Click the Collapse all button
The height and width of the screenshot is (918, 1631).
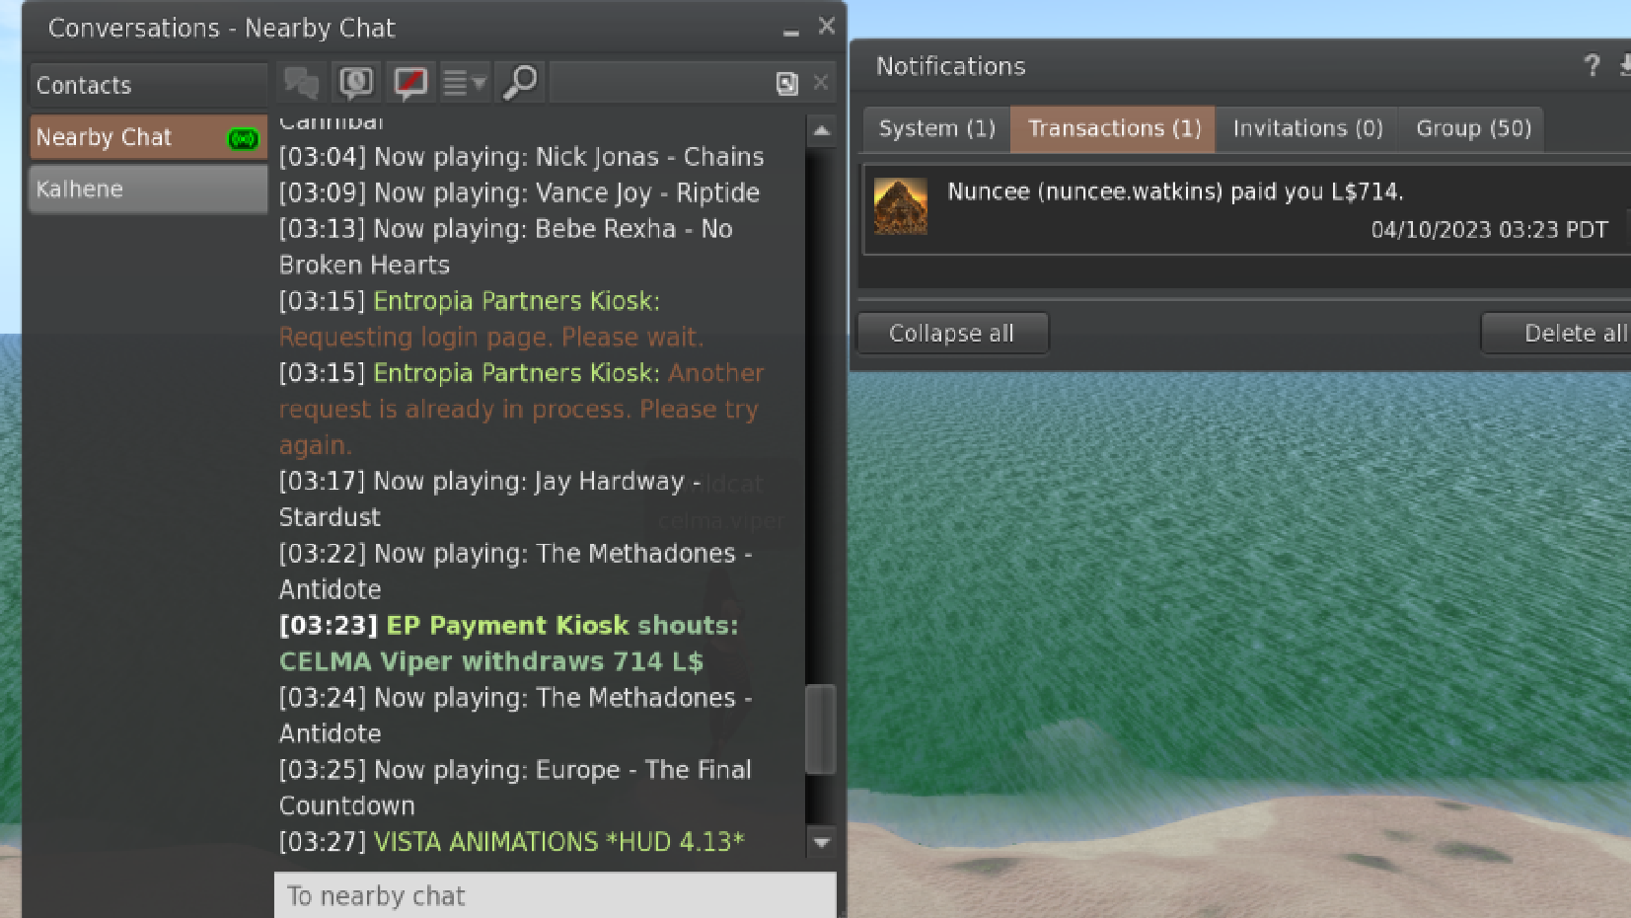click(952, 333)
